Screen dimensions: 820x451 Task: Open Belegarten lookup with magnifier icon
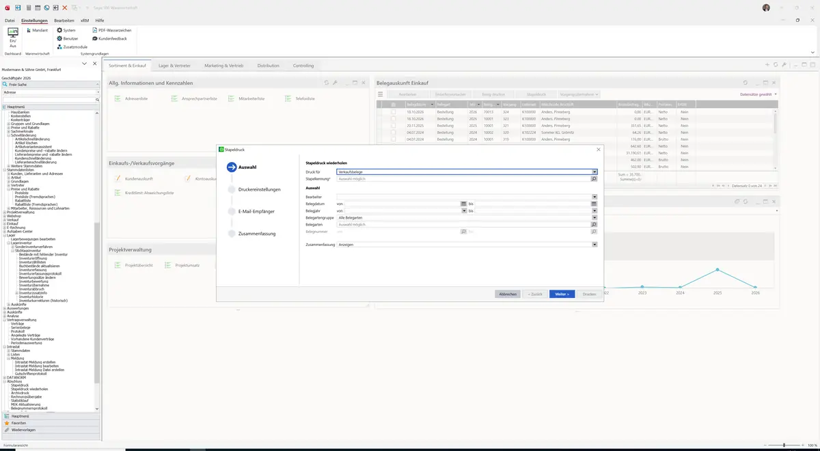pos(594,224)
